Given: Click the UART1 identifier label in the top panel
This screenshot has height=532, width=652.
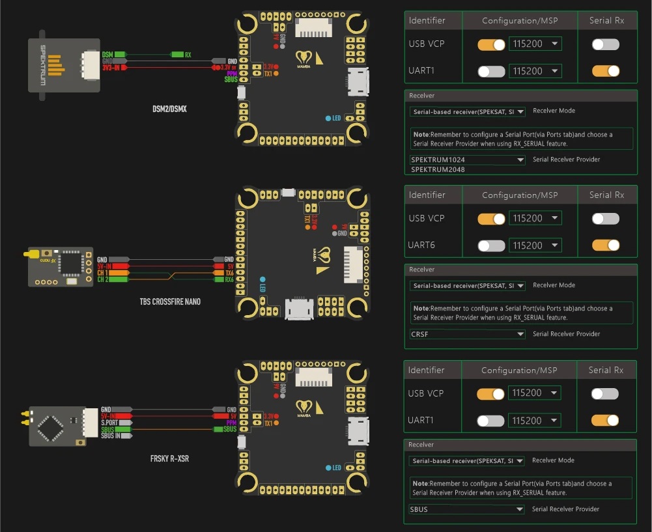Looking at the screenshot, I should click(x=421, y=71).
